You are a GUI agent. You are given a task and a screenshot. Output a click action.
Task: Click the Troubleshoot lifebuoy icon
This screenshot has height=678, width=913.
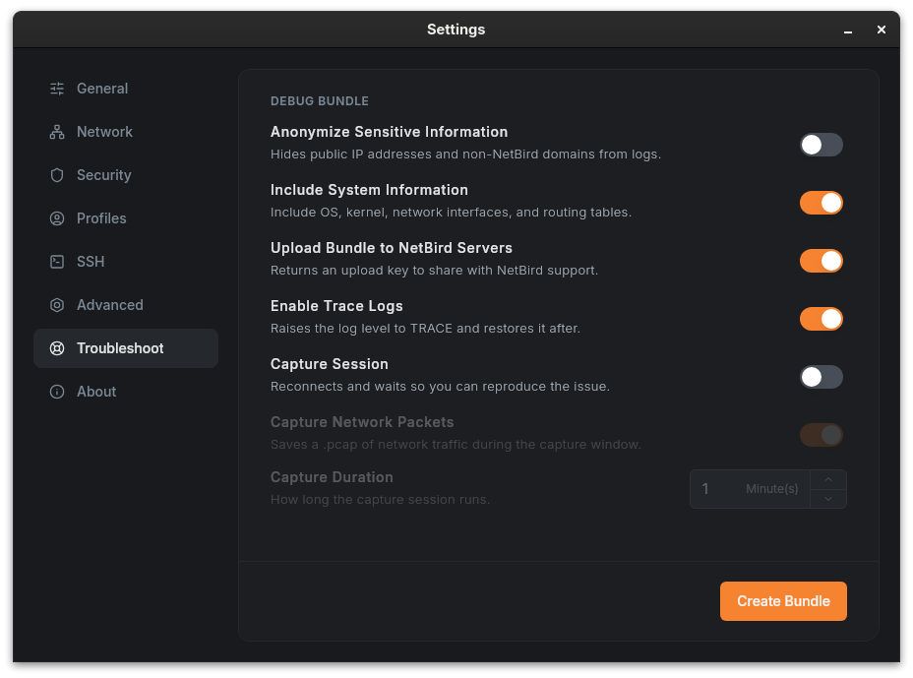click(x=57, y=348)
